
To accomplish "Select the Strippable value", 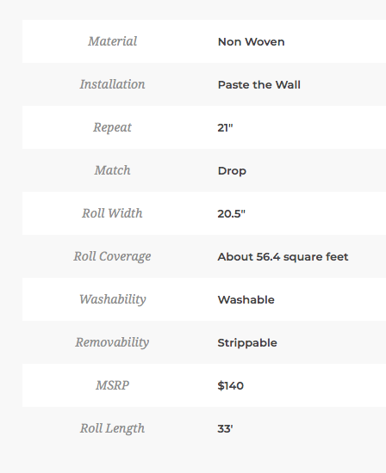I will (247, 343).
